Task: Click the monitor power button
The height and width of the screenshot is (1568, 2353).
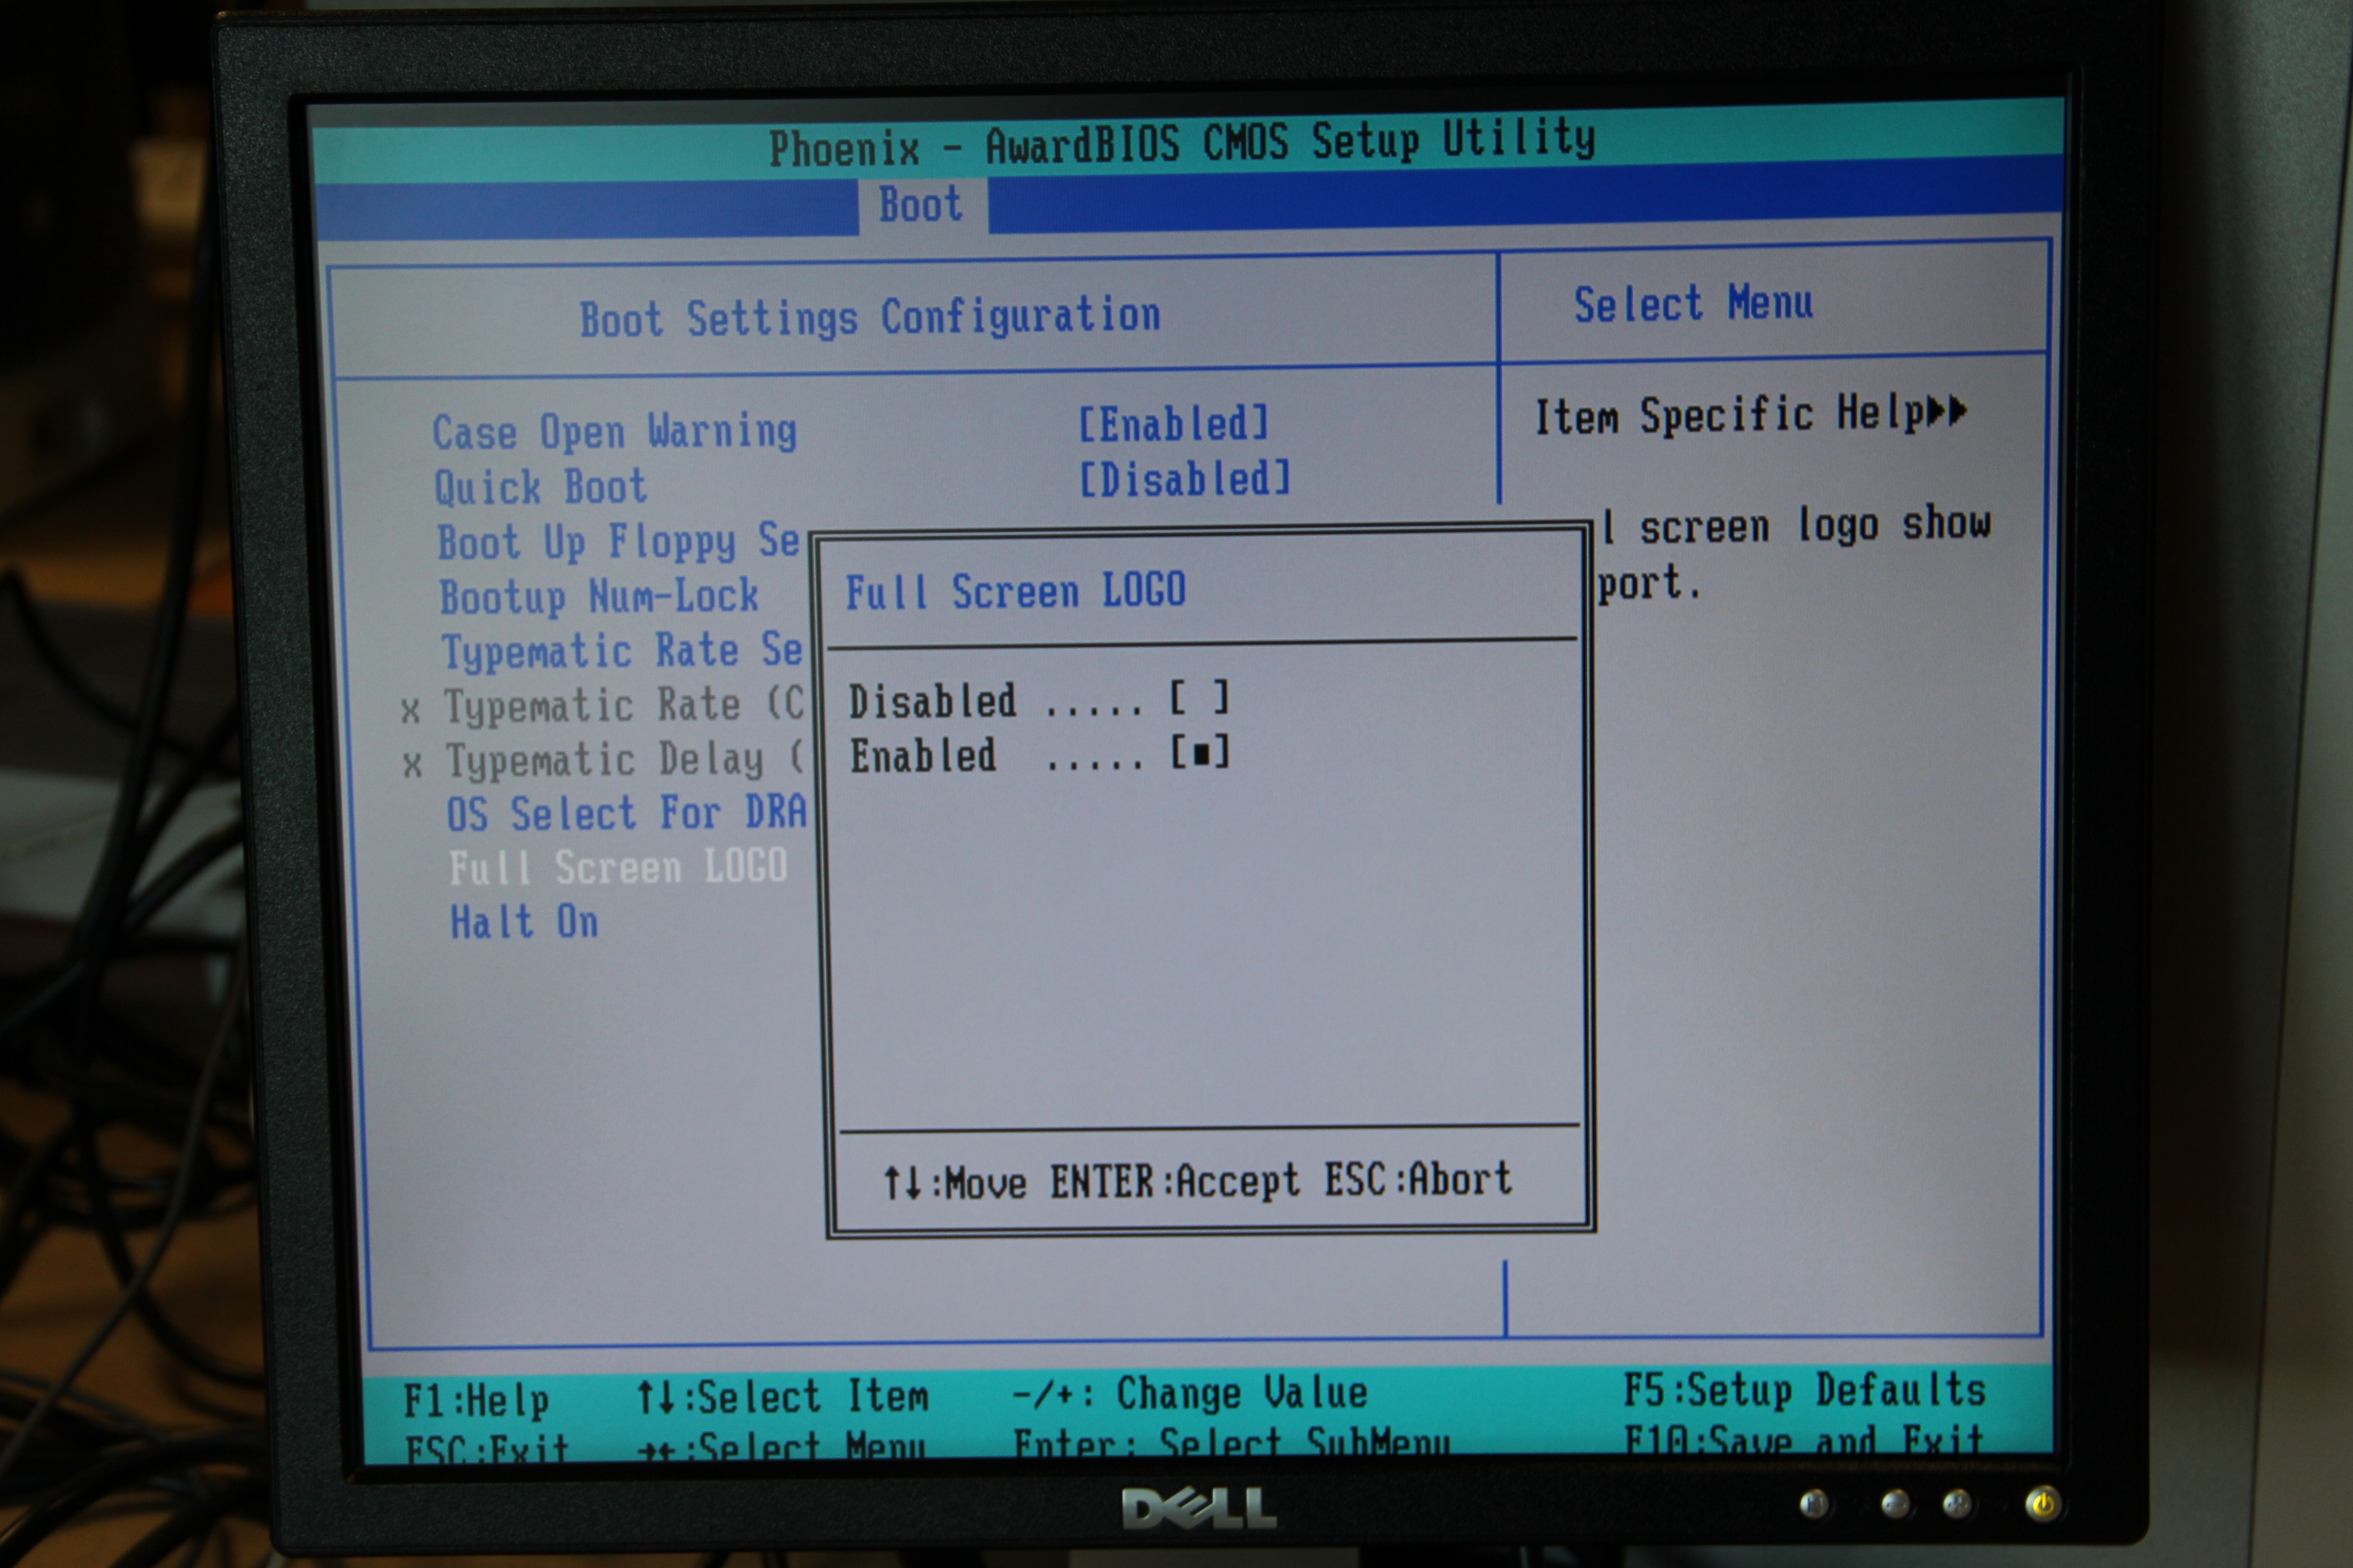Action: [x=2042, y=1504]
